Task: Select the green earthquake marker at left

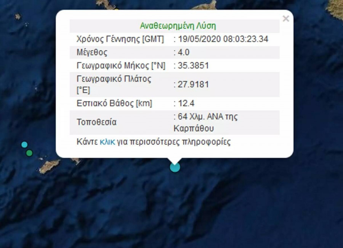Action: pyautogui.click(x=29, y=153)
